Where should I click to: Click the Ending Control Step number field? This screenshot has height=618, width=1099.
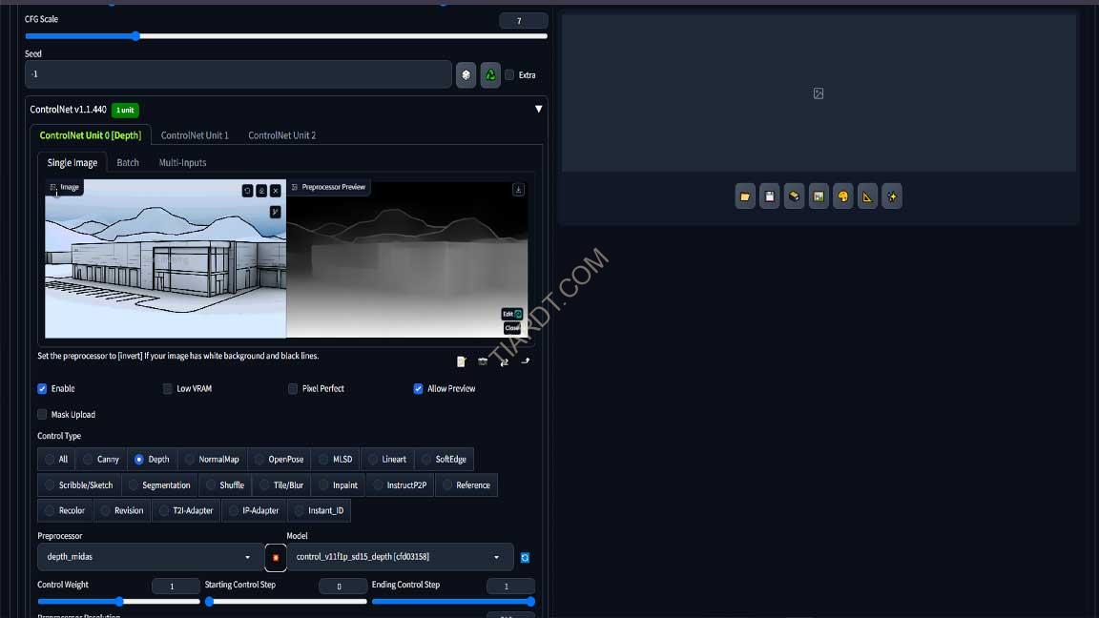(510, 586)
